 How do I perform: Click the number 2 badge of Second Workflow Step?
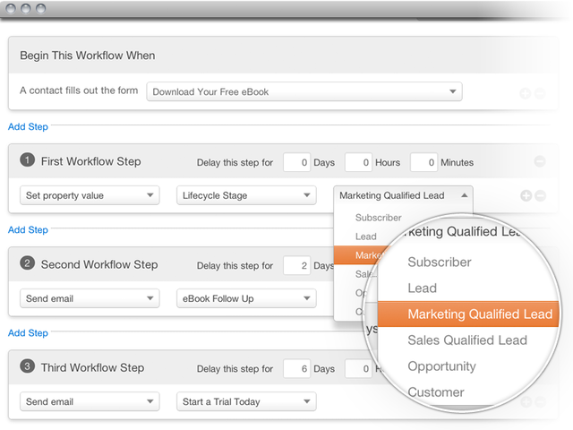(27, 264)
